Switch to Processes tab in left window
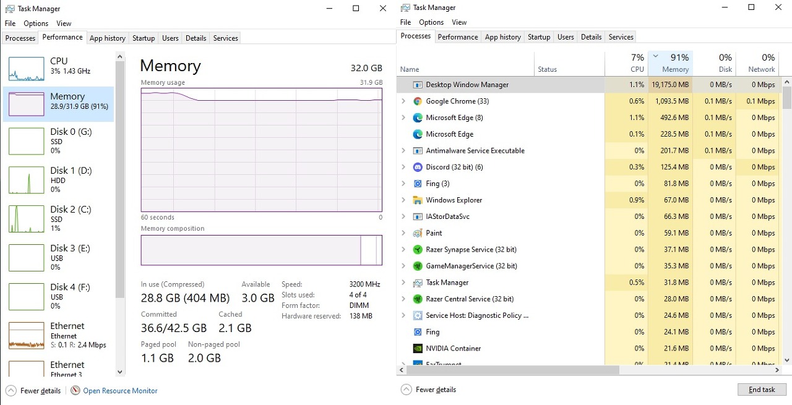This screenshot has height=405, width=792. coord(20,38)
